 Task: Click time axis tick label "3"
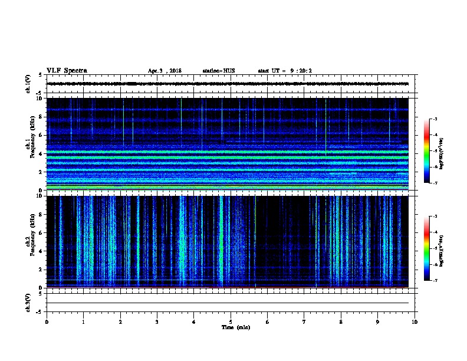pyautogui.click(x=157, y=322)
